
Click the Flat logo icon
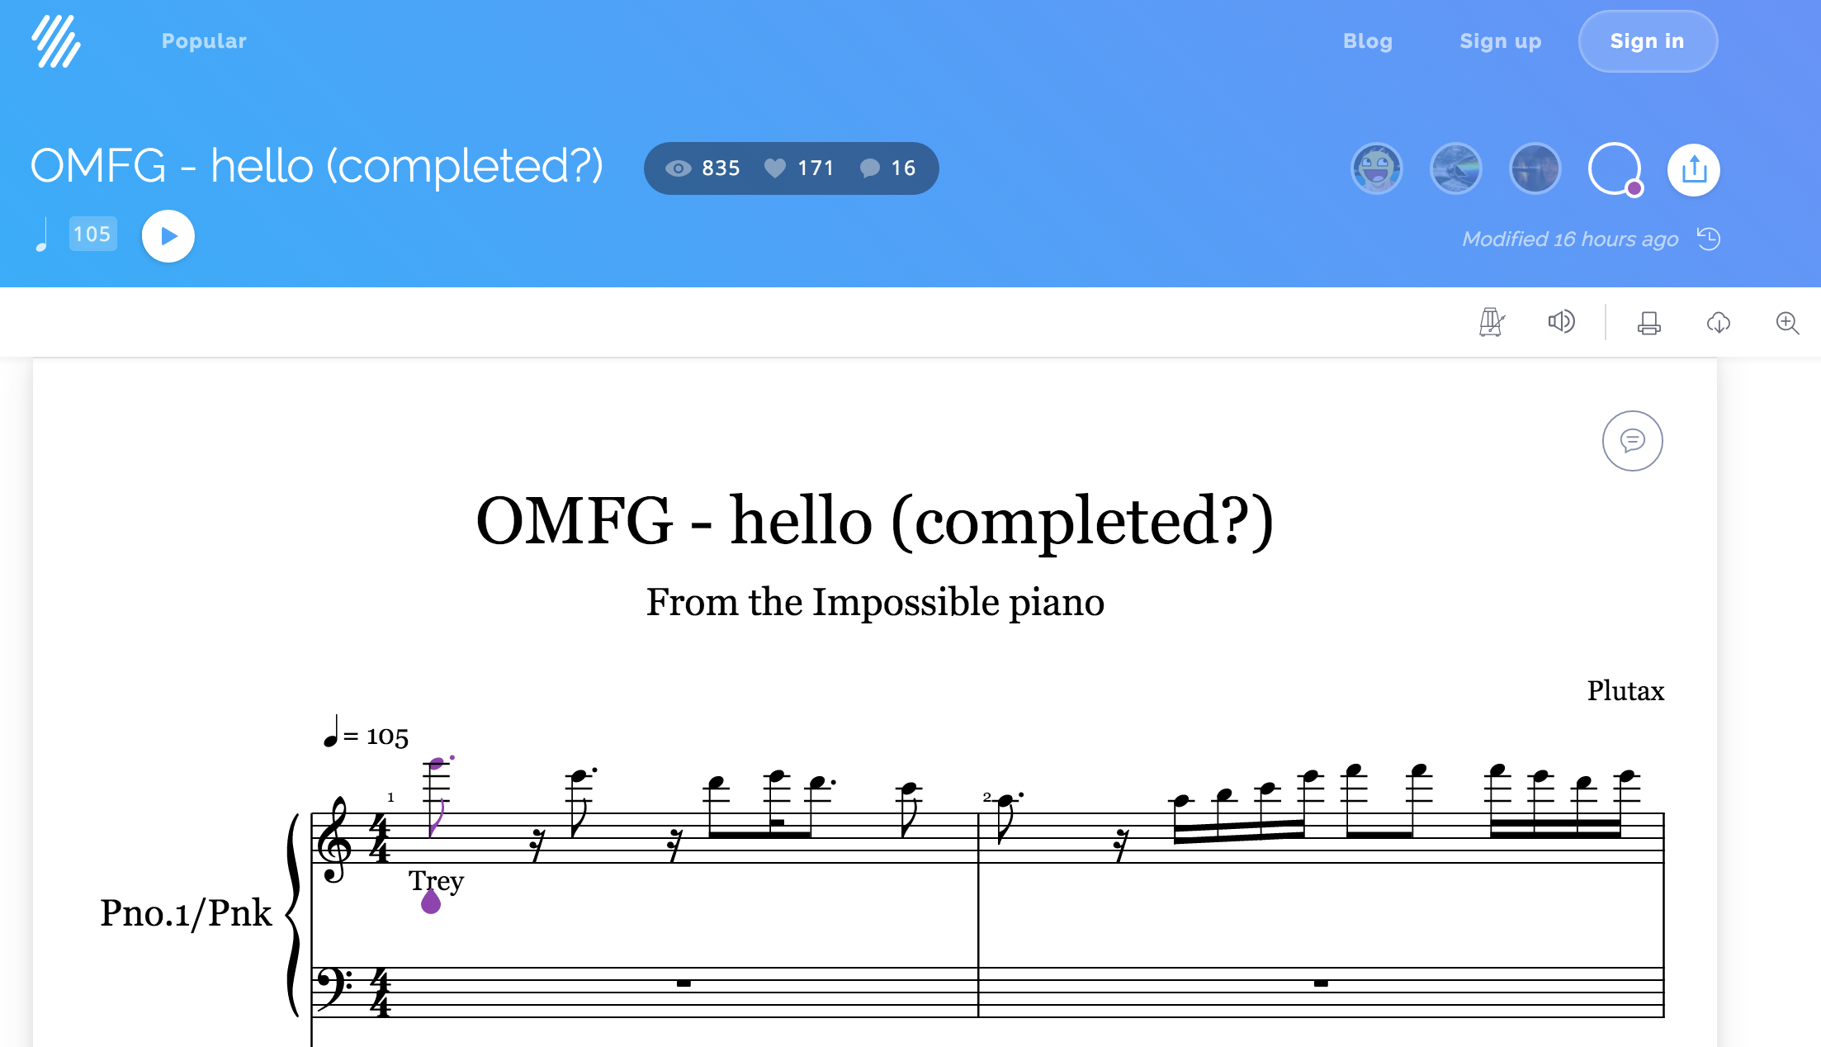[x=56, y=41]
